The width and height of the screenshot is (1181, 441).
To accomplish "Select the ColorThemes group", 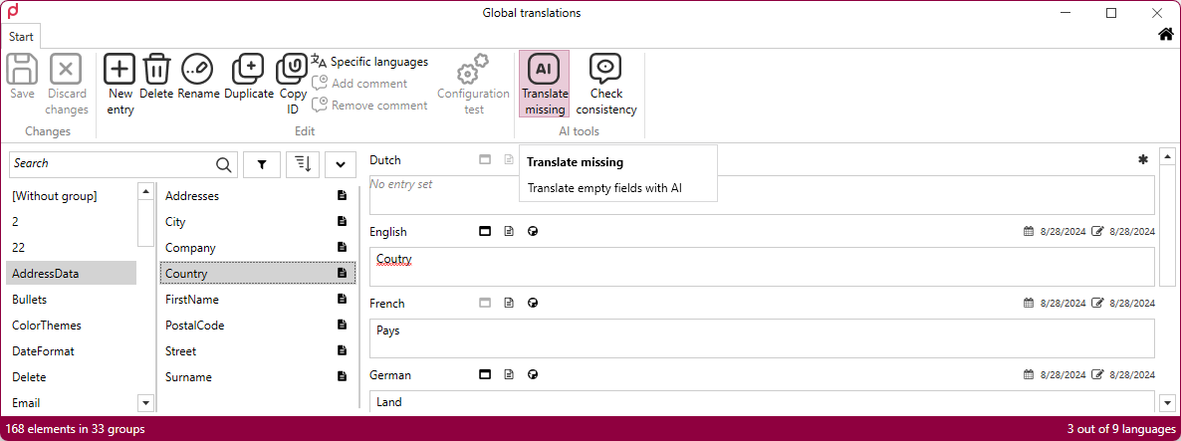I will click(x=71, y=326).
